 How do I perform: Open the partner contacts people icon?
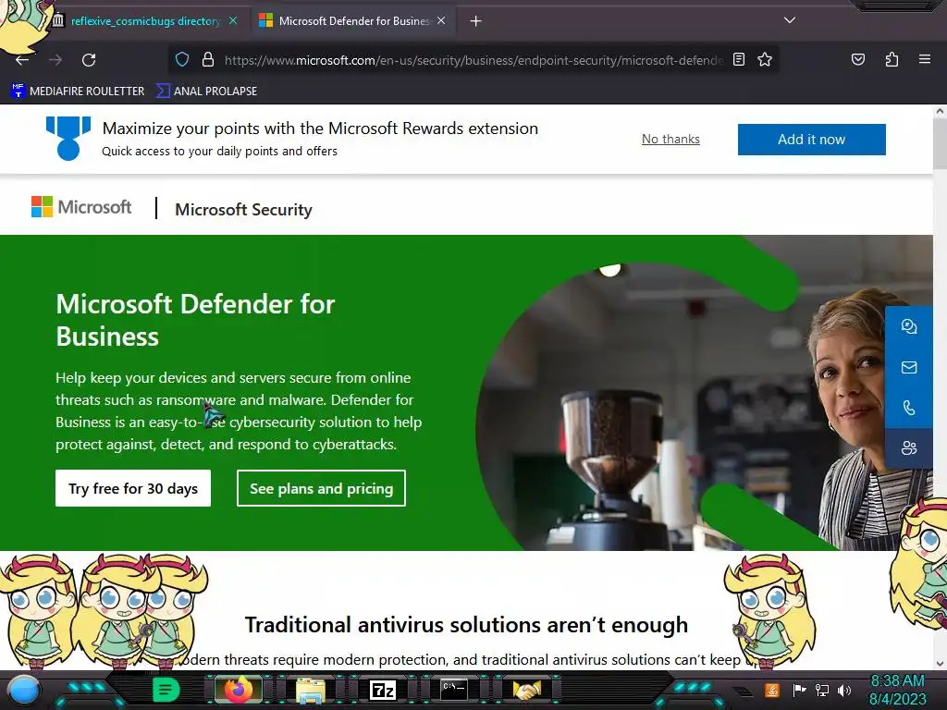pyautogui.click(x=908, y=448)
